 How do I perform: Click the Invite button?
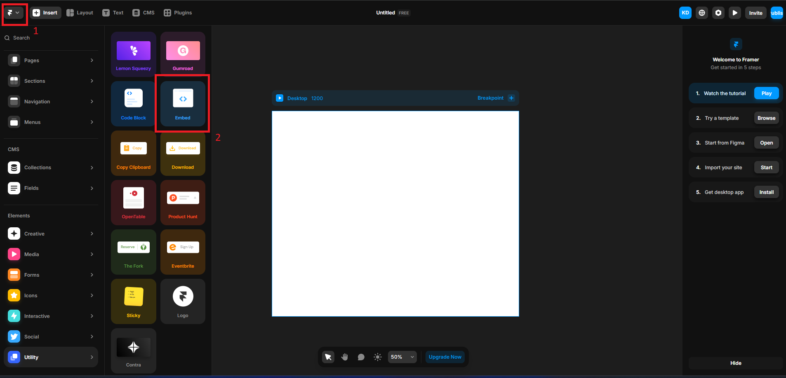click(x=755, y=13)
